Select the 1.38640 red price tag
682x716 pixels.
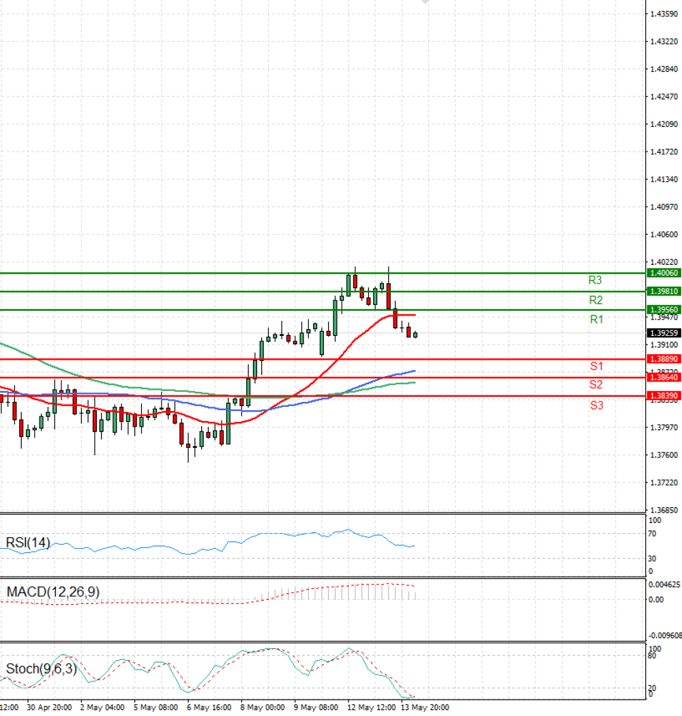click(x=664, y=377)
